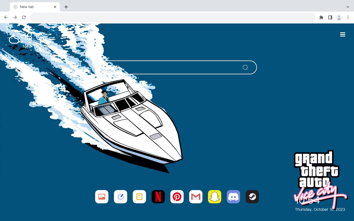
Task: Click the 10:54 clock display
Action: (x=308, y=200)
